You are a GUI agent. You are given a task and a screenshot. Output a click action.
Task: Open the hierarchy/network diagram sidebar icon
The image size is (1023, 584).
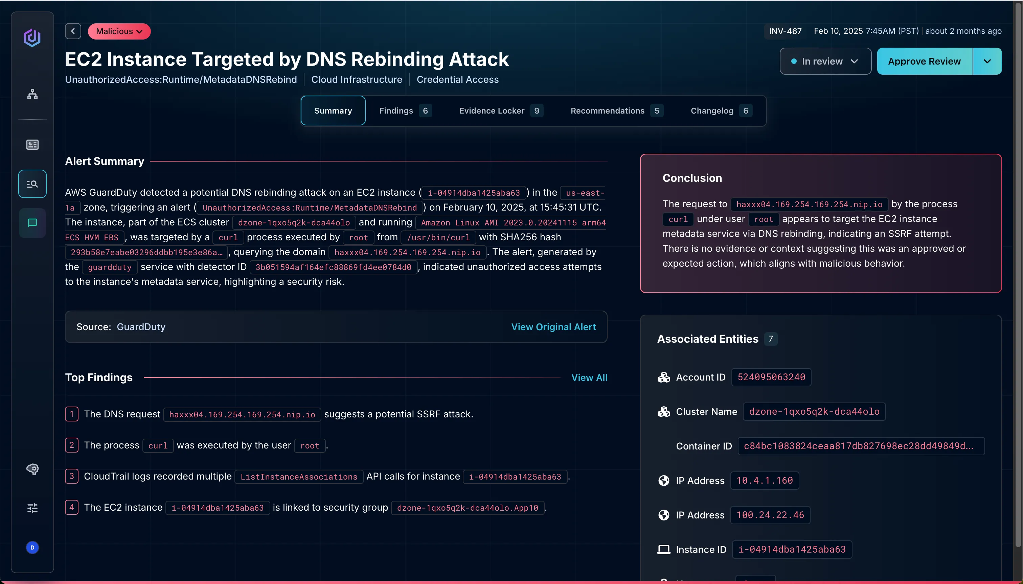pyautogui.click(x=32, y=94)
